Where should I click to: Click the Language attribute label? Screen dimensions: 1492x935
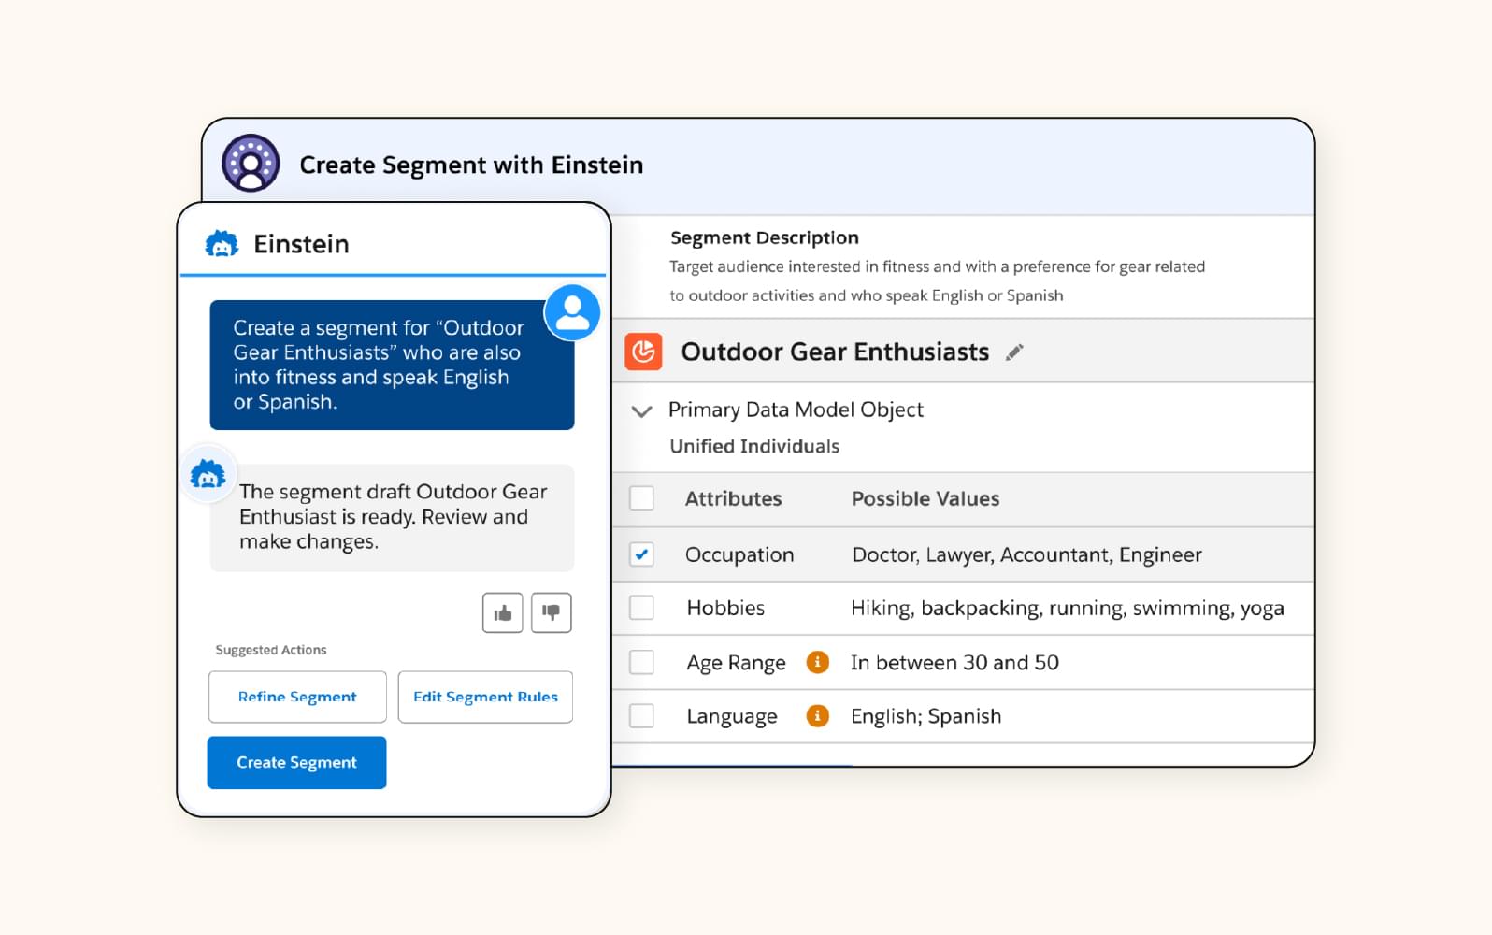pyautogui.click(x=732, y=717)
